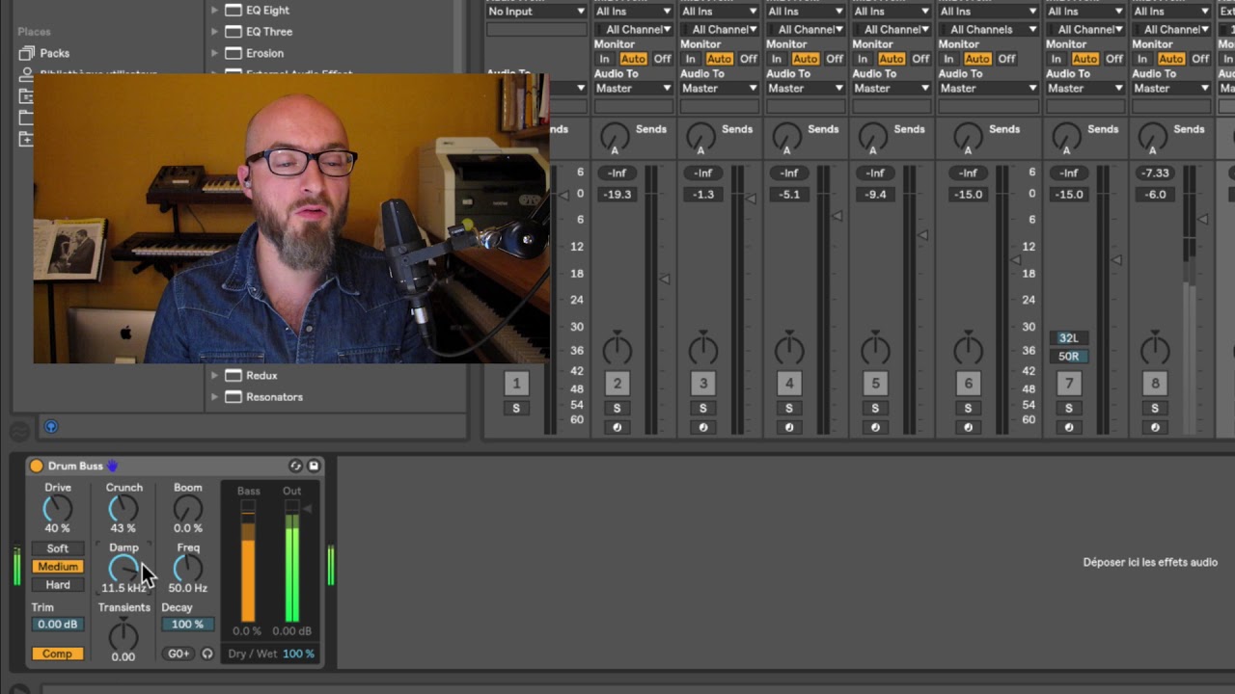Set track 7 Monitor to Off
Viewport: 1235px width, 694px height.
tap(1113, 59)
